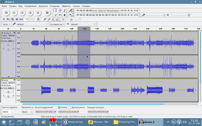Click the Undo arrow icon
This screenshot has width=202, height=126.
27,19
